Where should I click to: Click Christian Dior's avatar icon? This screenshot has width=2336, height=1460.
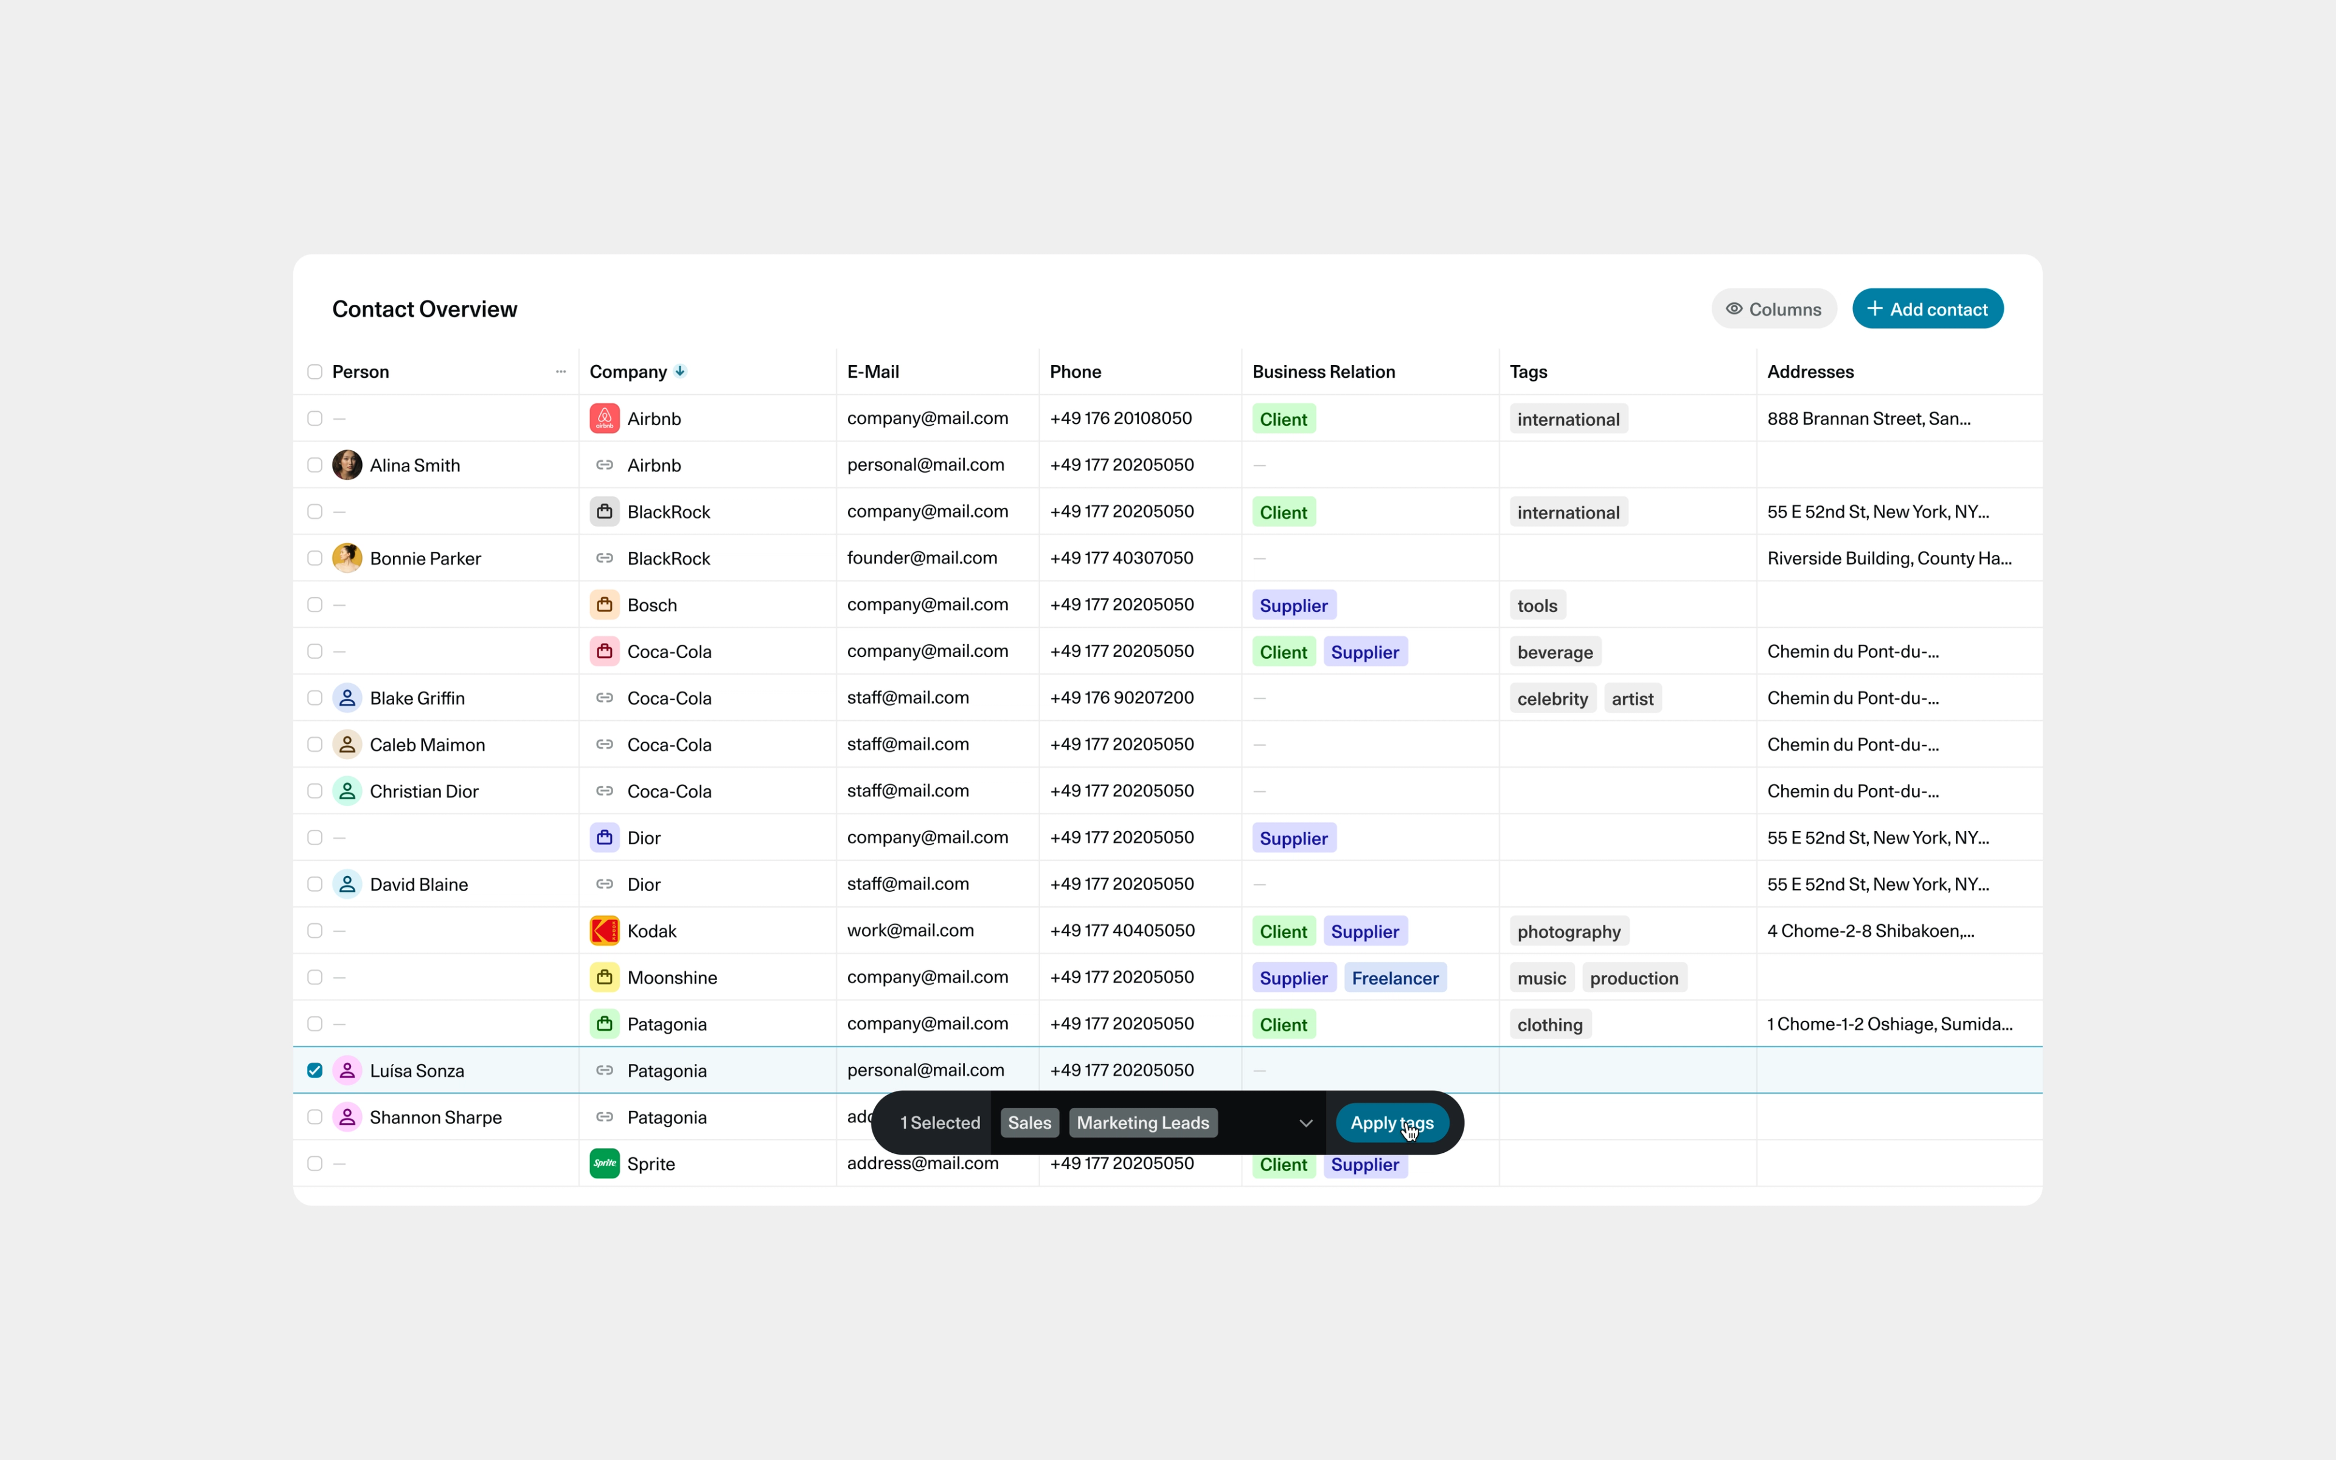[x=347, y=791]
